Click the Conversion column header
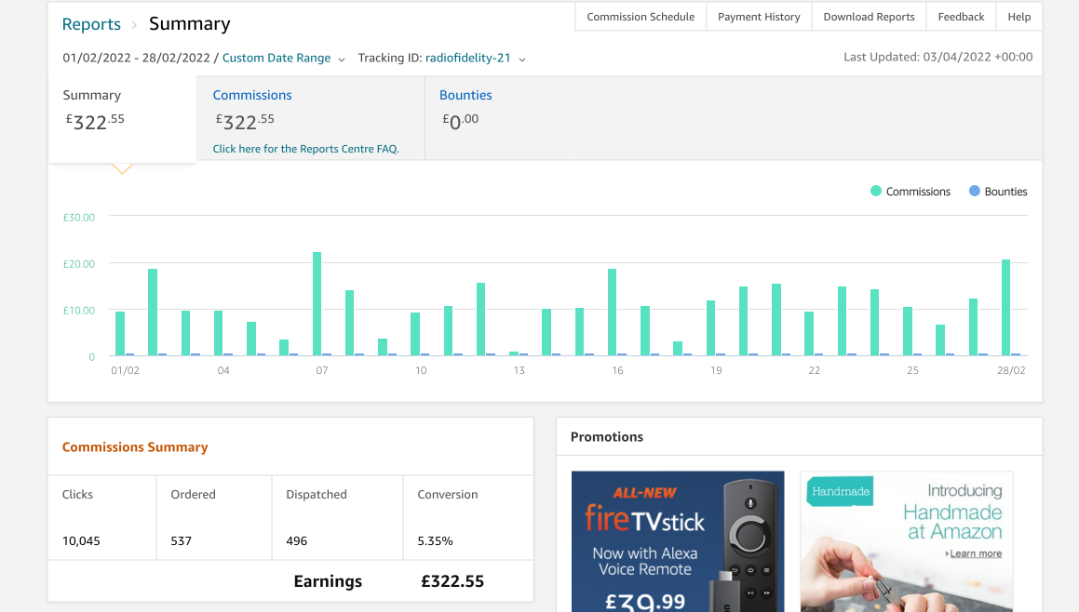This screenshot has width=1079, height=612. 447,495
